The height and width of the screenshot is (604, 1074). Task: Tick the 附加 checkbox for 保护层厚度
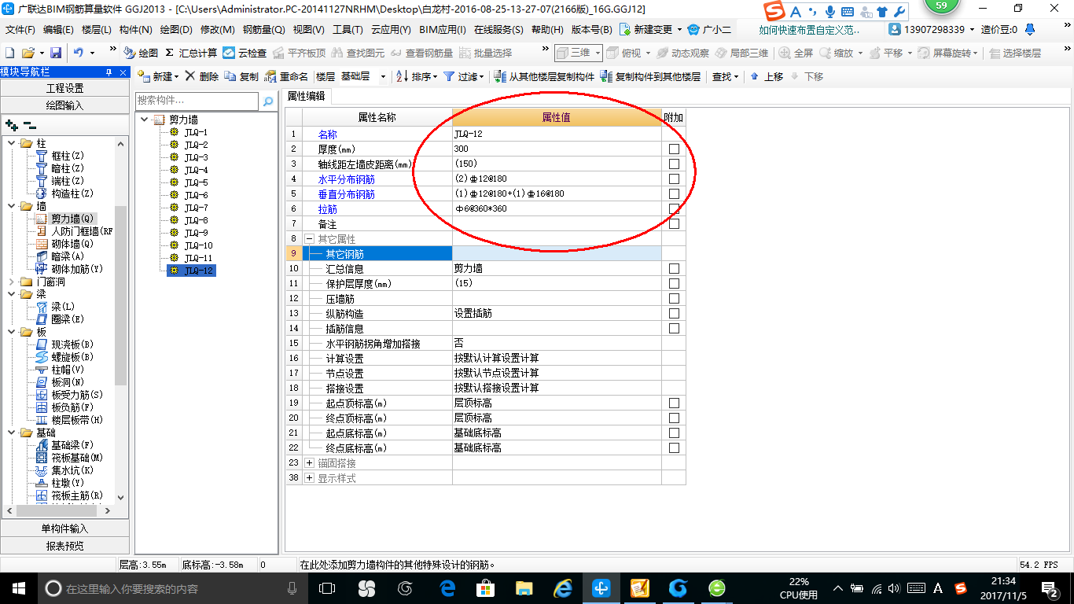pyautogui.click(x=674, y=283)
